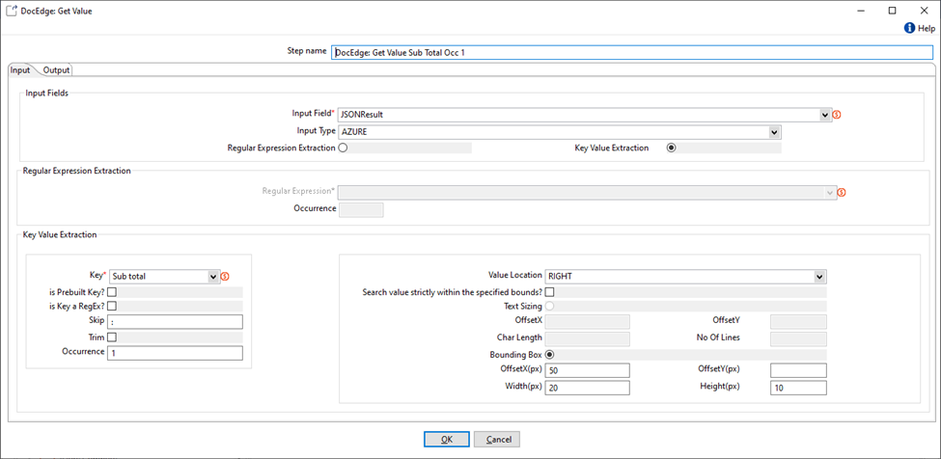The width and height of the screenshot is (941, 459).
Task: Open the Value Location dropdown
Action: pos(820,277)
